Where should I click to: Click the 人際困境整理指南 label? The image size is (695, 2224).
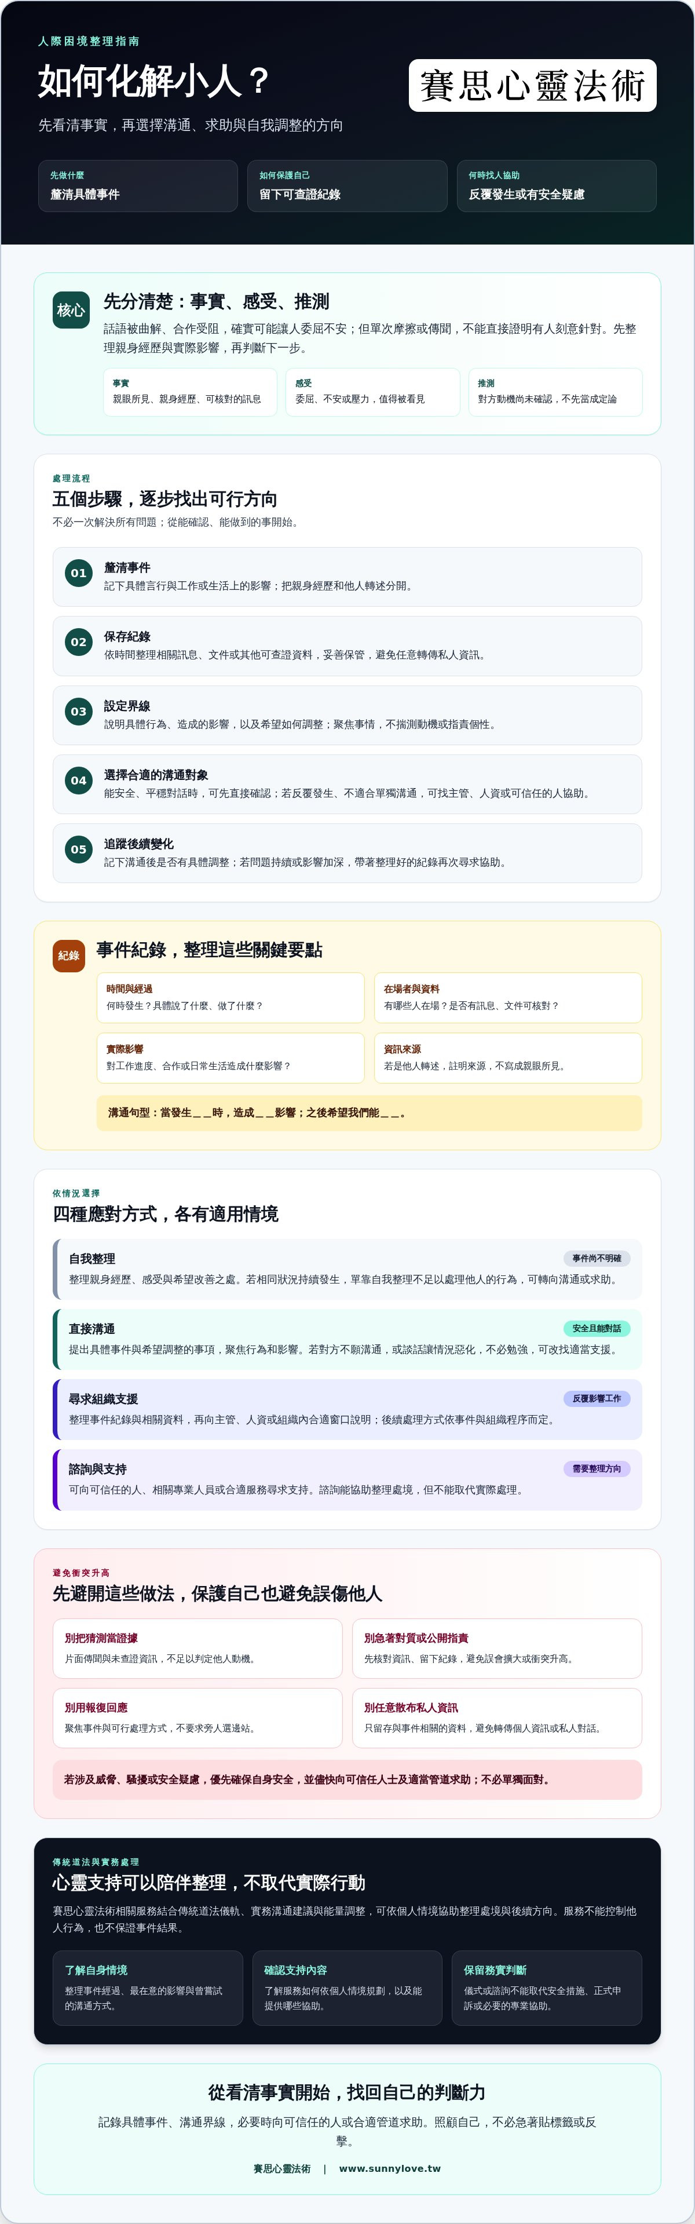tap(89, 42)
